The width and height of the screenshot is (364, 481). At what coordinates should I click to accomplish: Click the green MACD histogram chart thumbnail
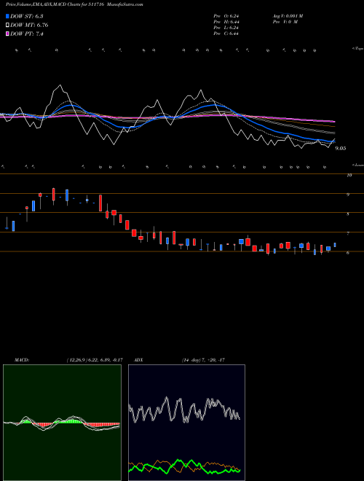pyautogui.click(x=62, y=423)
